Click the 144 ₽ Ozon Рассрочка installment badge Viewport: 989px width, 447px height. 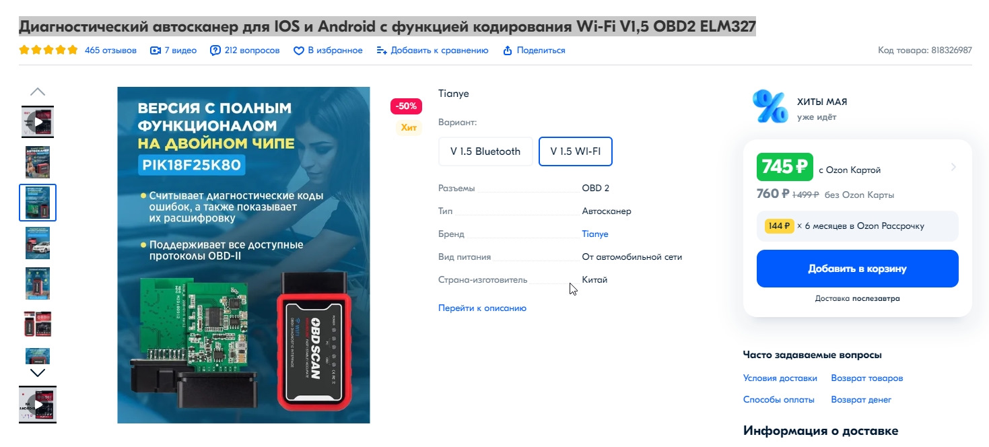click(x=780, y=226)
